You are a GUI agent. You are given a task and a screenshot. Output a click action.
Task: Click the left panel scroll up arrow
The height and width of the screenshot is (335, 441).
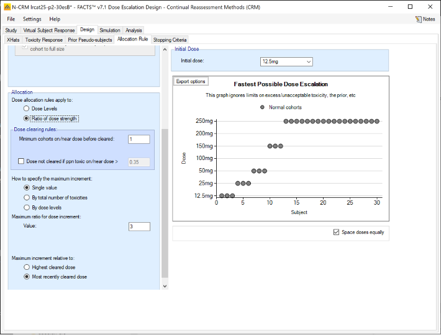(165, 49)
